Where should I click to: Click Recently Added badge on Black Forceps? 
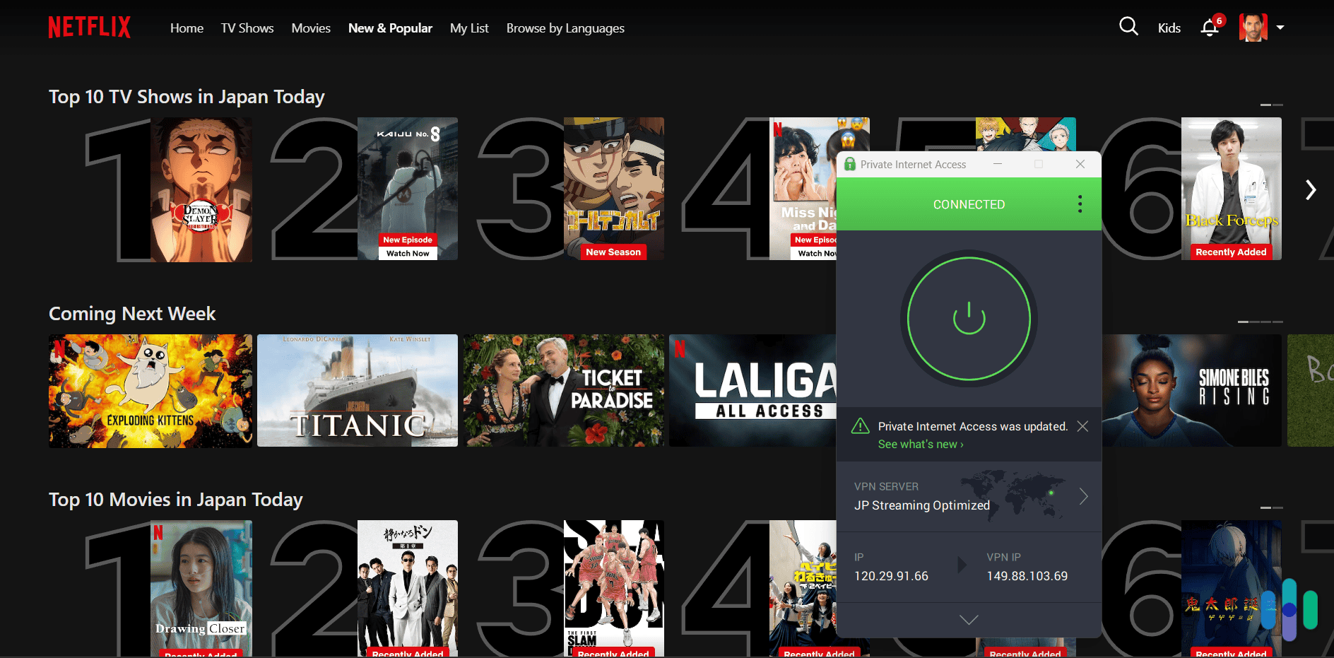coord(1231,252)
